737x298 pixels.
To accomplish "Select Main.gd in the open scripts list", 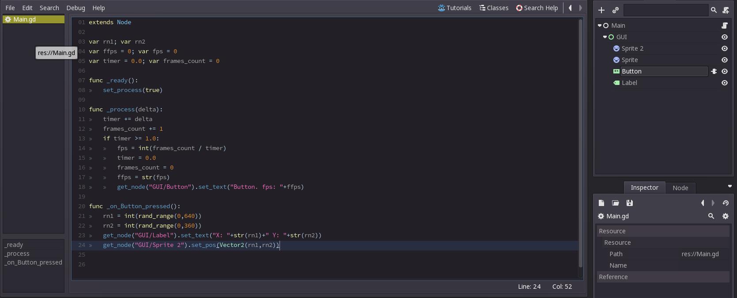I will [34, 19].
